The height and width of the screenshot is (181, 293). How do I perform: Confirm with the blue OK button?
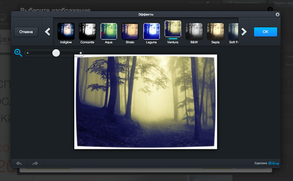pyautogui.click(x=266, y=32)
